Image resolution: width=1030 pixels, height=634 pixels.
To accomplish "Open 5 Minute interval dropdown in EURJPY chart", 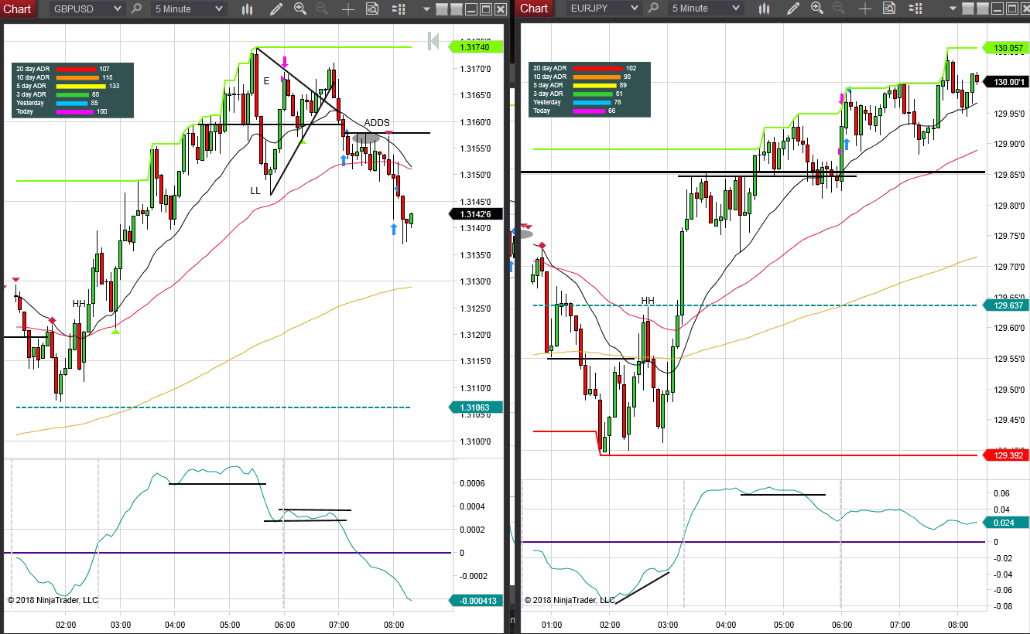I will tap(705, 9).
